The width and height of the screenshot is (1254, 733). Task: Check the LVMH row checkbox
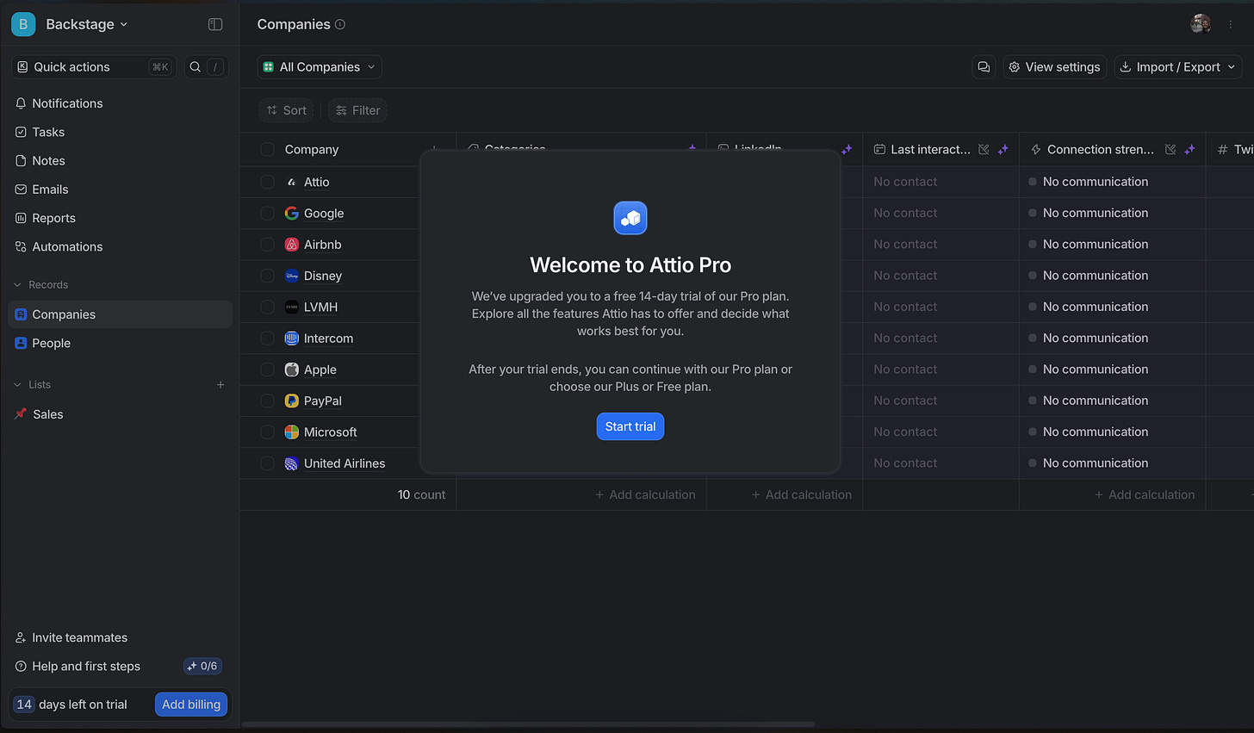tap(268, 307)
